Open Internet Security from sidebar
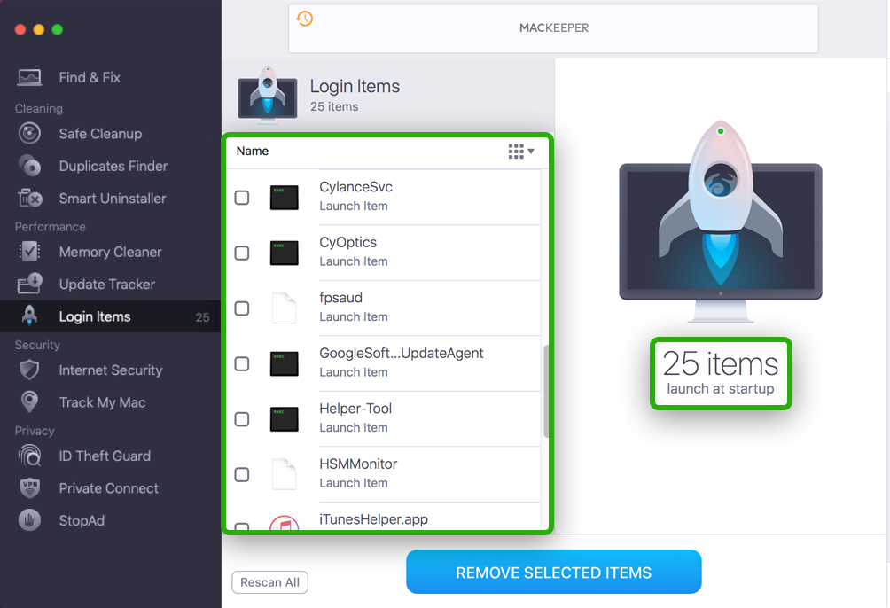The image size is (890, 608). click(111, 370)
